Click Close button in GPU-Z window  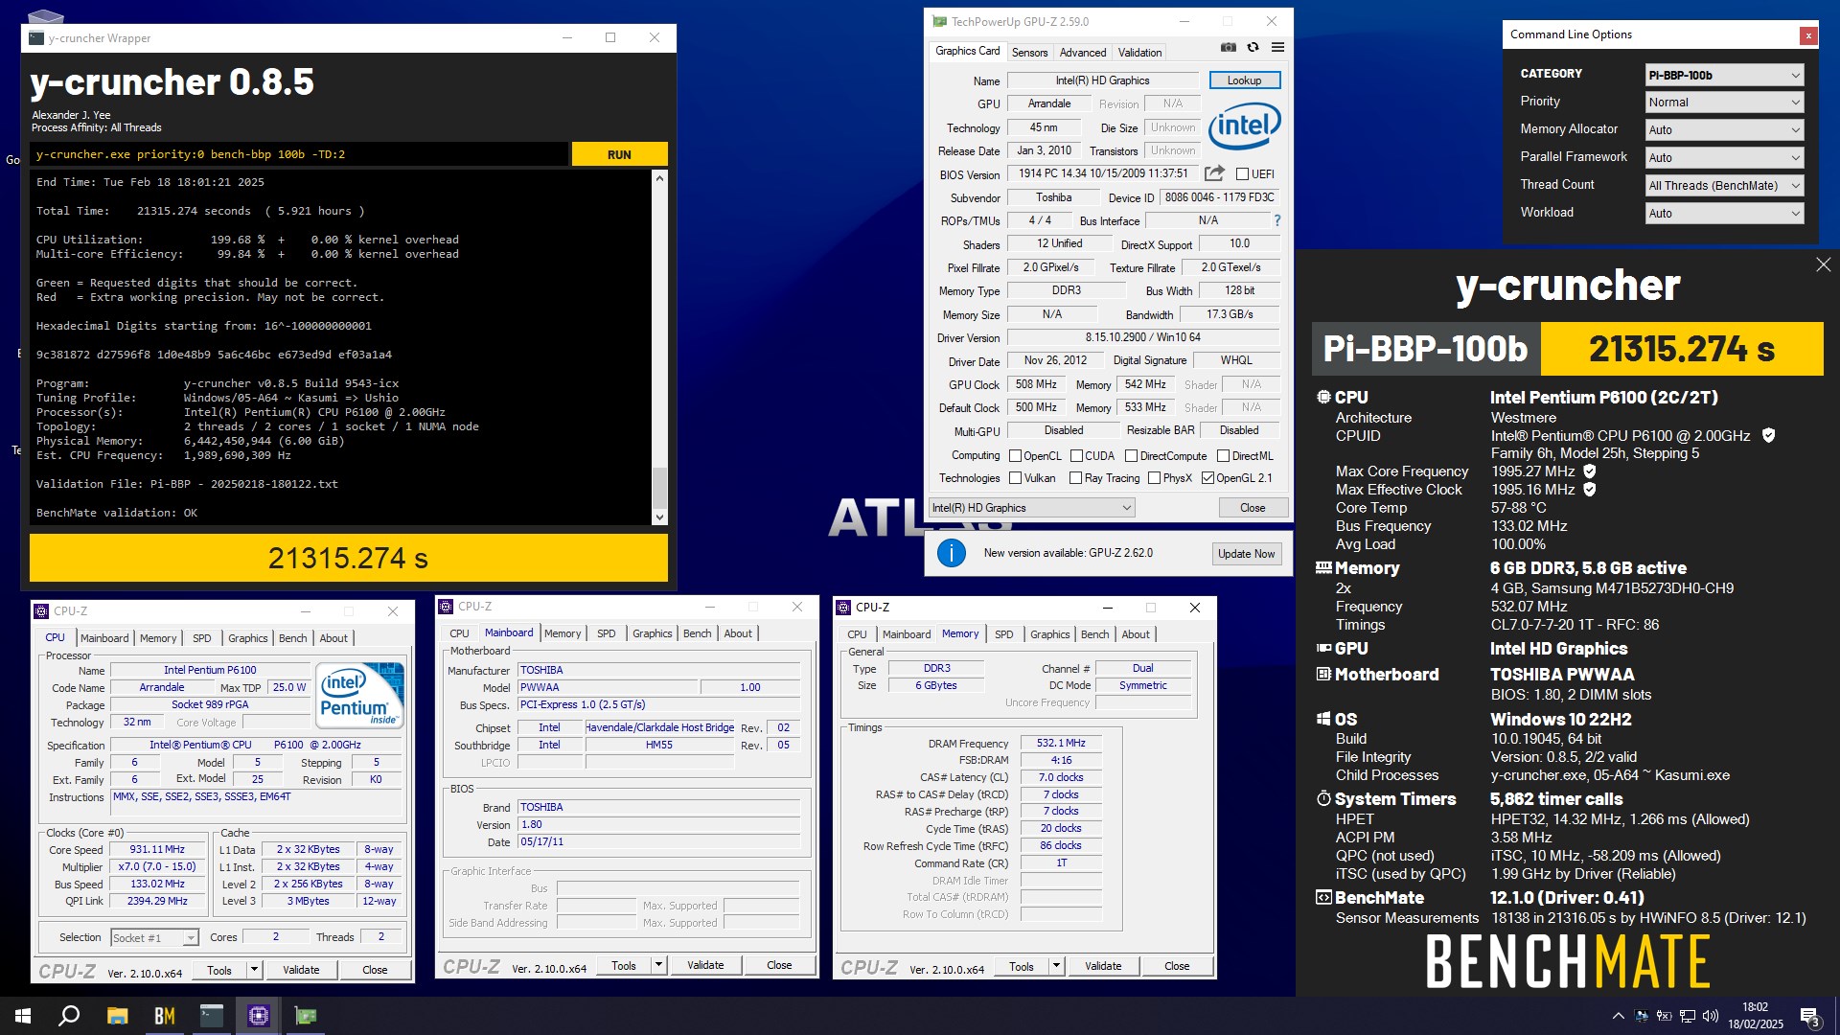1253,508
